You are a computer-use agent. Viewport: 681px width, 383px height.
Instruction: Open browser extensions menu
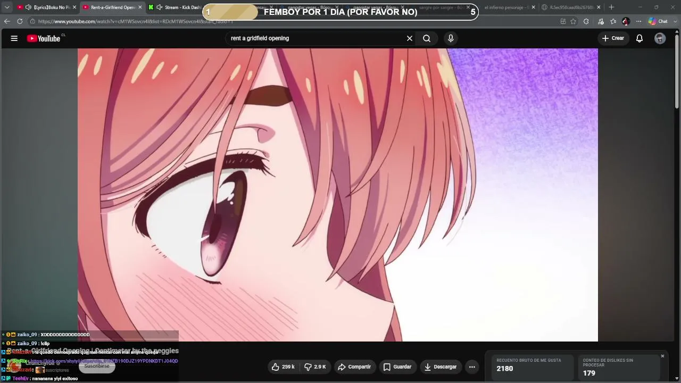[586, 21]
